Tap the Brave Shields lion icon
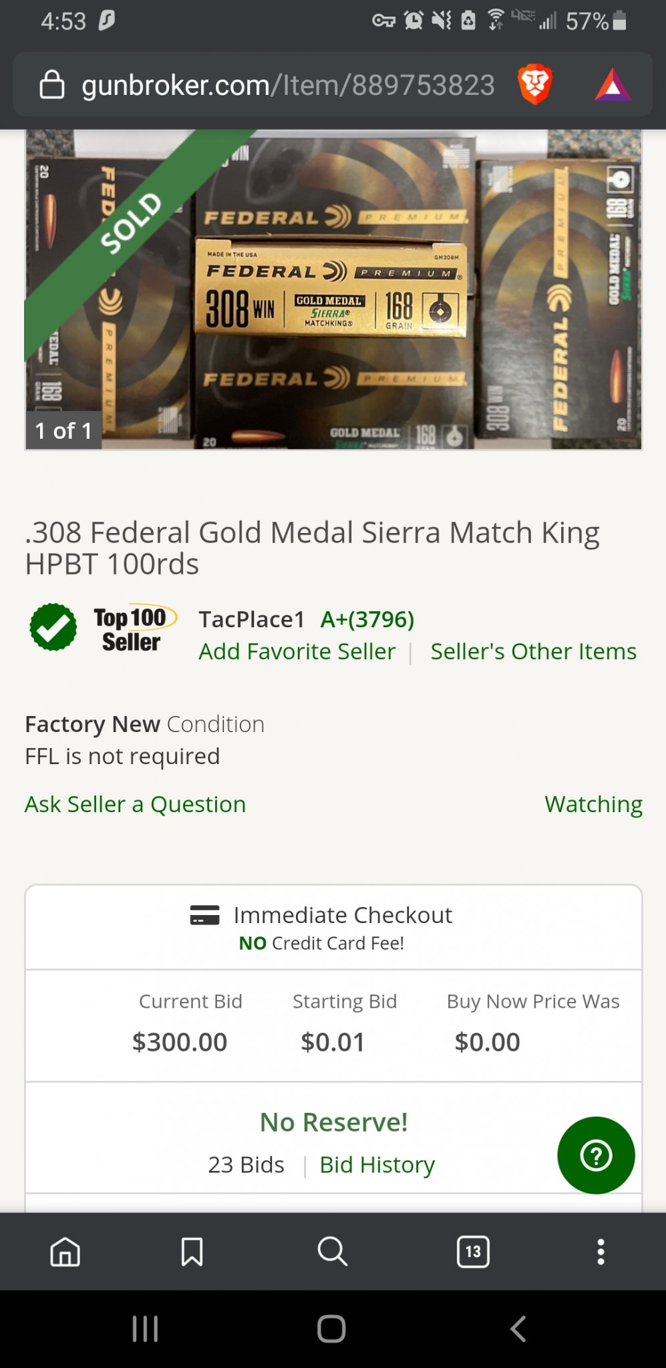Image resolution: width=666 pixels, height=1368 pixels. [x=534, y=85]
